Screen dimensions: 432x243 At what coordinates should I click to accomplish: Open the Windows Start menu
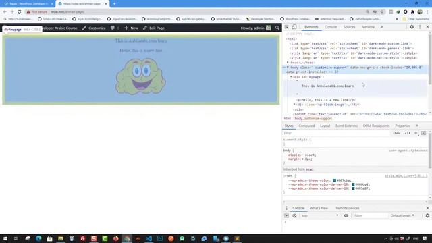[x=5, y=238]
